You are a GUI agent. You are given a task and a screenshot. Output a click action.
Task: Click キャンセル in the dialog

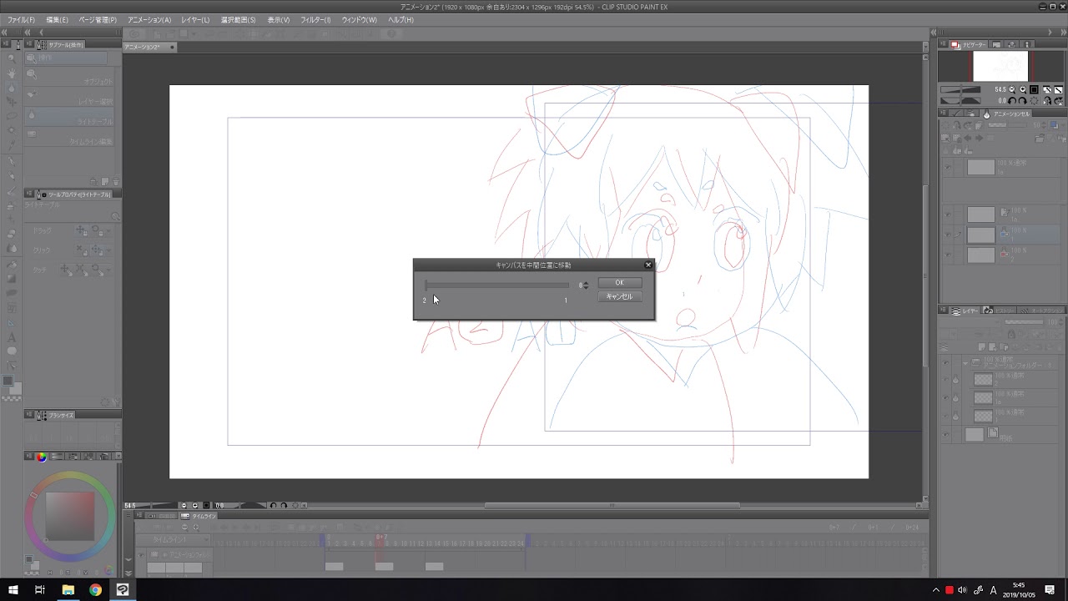click(x=619, y=296)
